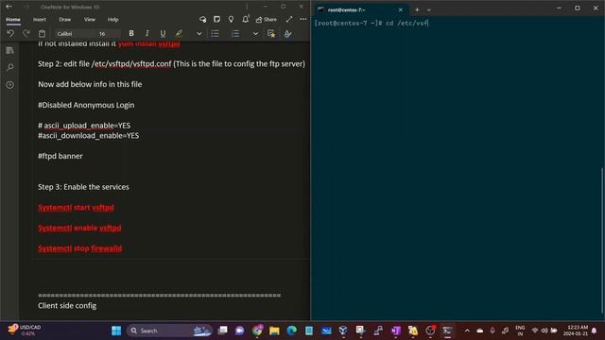Image resolution: width=605 pixels, height=340 pixels.
Task: Click the lightbulb tell me icon
Action: click(x=231, y=19)
